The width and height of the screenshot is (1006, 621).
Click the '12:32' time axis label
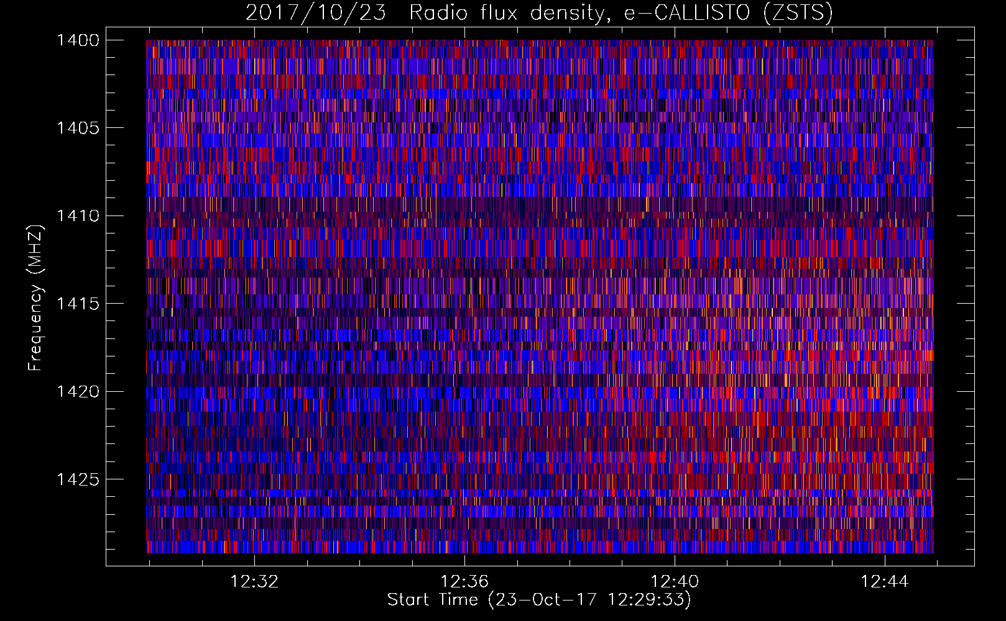coord(254,582)
